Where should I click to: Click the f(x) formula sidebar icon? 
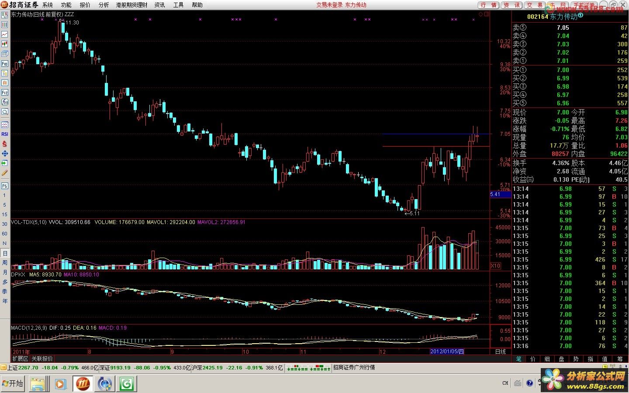pos(5,102)
